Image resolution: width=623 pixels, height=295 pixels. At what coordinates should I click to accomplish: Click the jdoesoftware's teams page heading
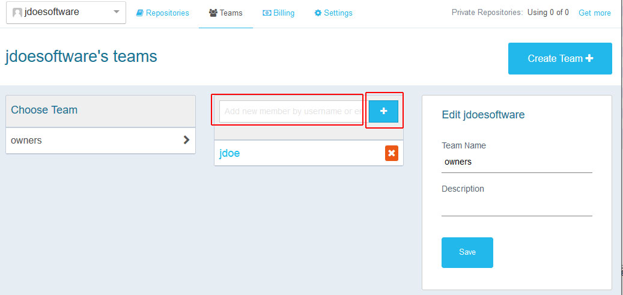pos(81,56)
